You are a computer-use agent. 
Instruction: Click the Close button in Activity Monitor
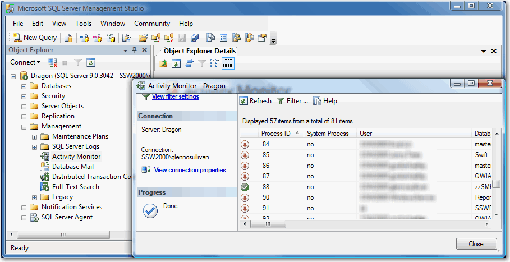pos(476,244)
